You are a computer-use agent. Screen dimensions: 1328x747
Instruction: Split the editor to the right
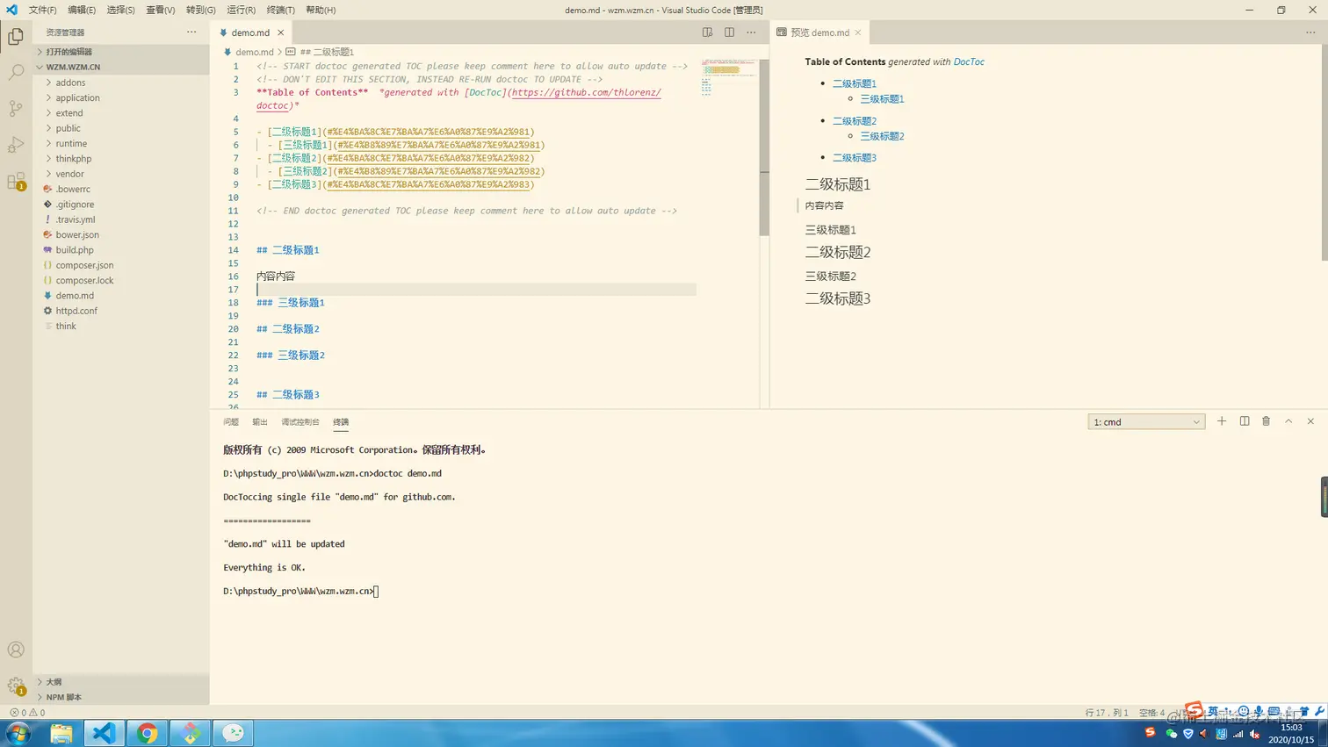click(x=729, y=32)
